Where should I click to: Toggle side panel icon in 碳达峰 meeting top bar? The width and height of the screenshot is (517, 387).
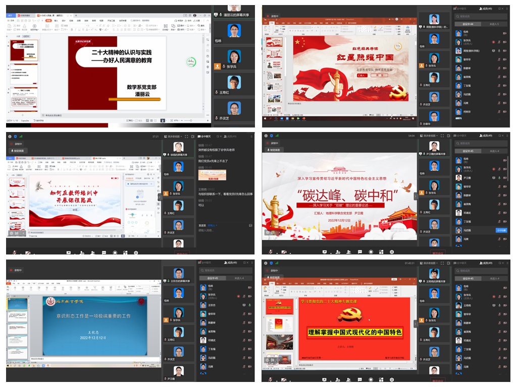tap(448, 136)
